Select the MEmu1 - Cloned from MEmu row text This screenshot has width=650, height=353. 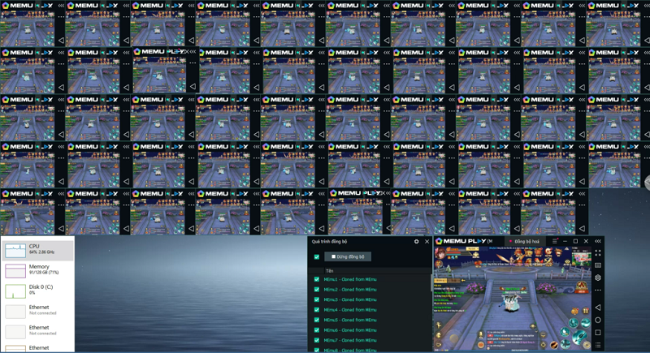350,279
